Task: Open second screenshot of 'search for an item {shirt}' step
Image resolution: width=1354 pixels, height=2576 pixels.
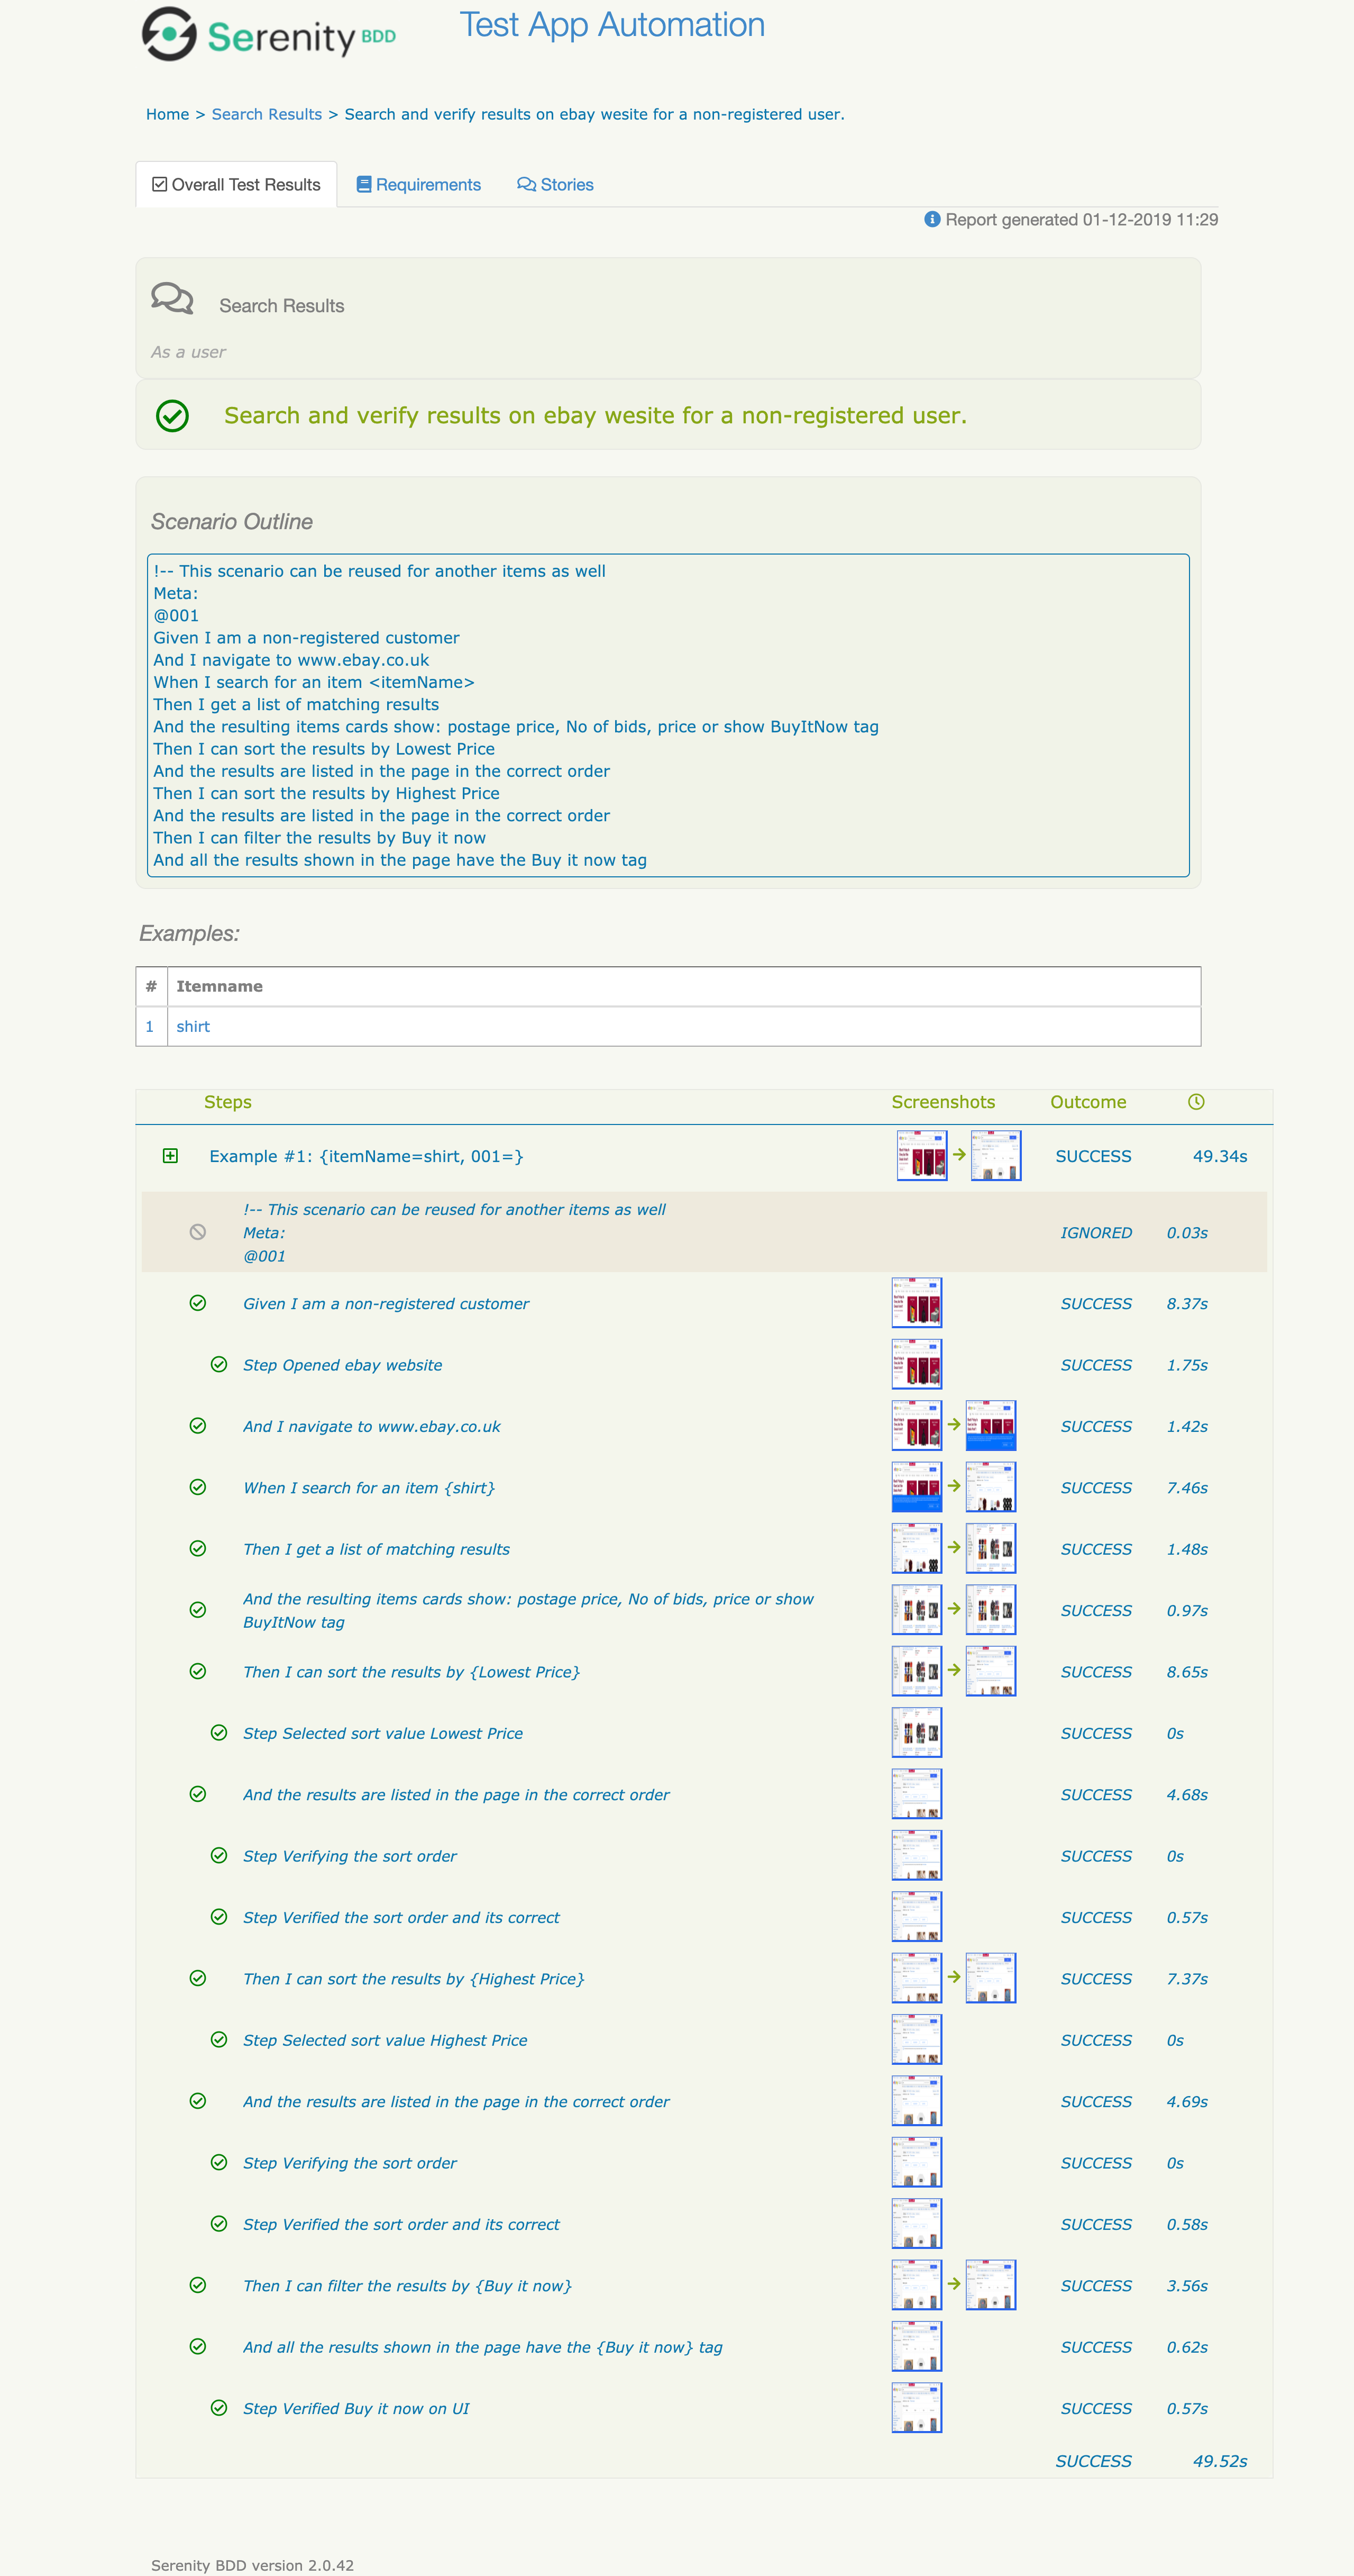Action: coord(991,1487)
